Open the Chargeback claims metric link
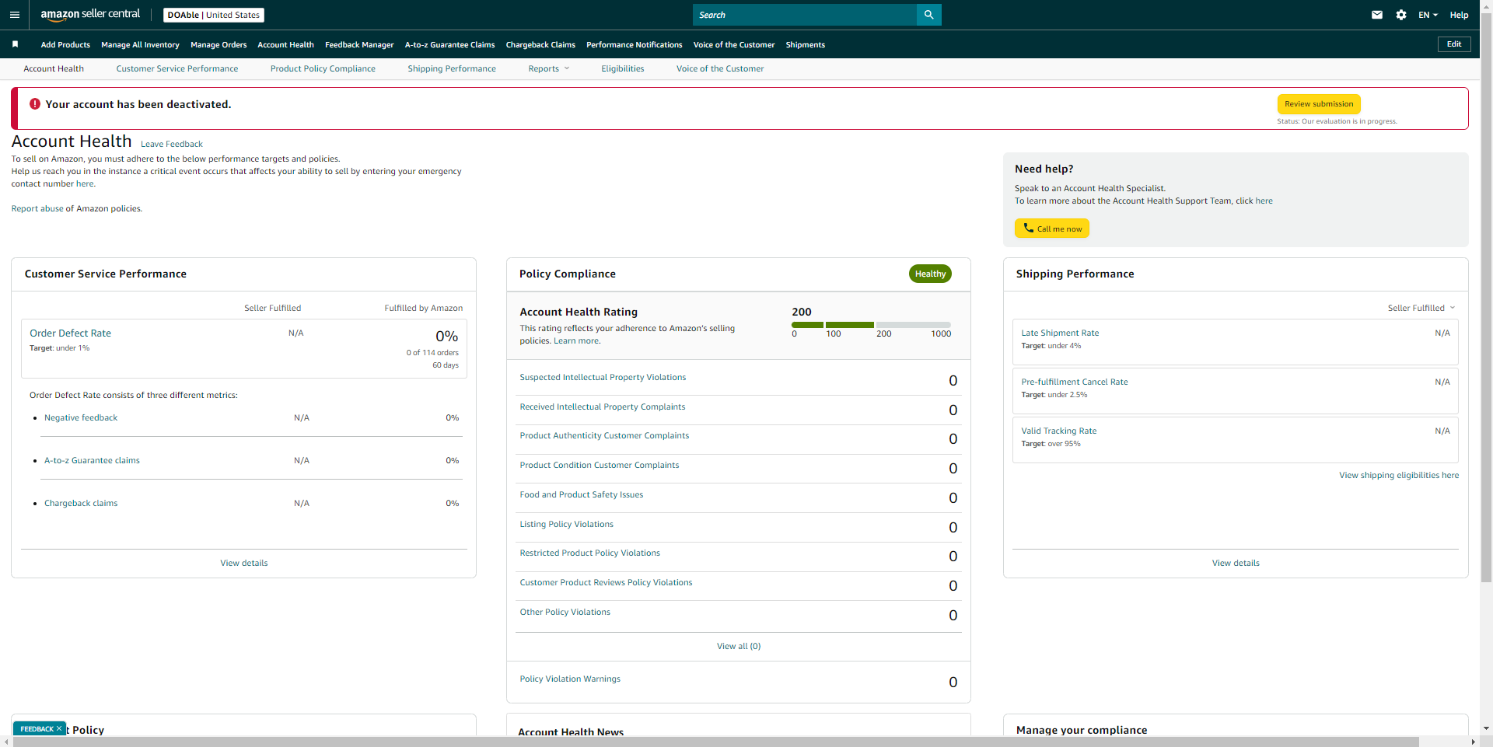 81,503
